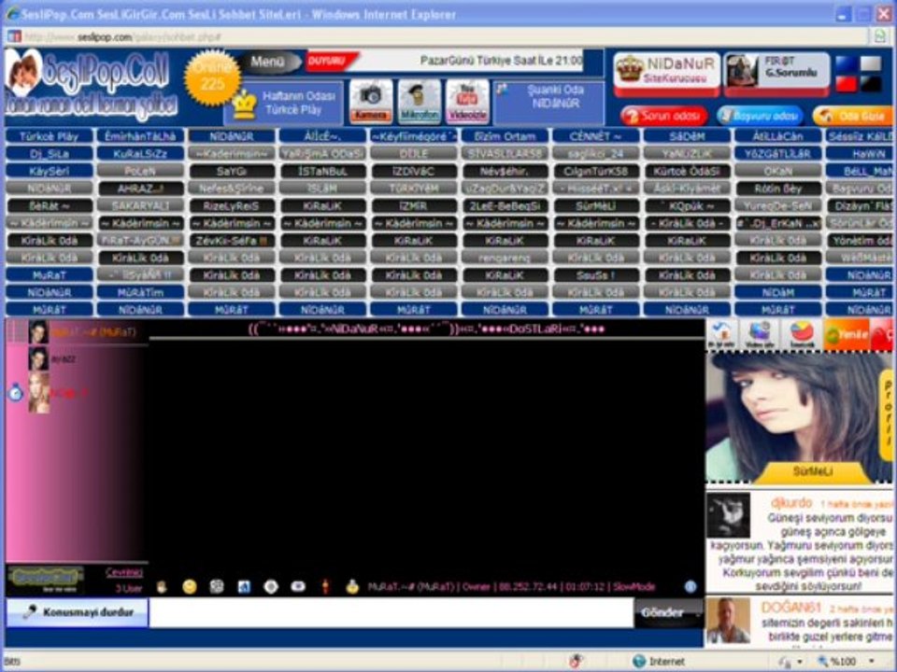Join the SaYGı room
The image size is (897, 672).
[231, 170]
